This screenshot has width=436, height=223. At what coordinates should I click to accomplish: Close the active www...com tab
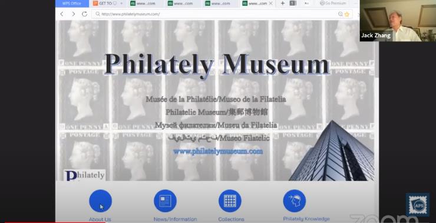point(270,4)
